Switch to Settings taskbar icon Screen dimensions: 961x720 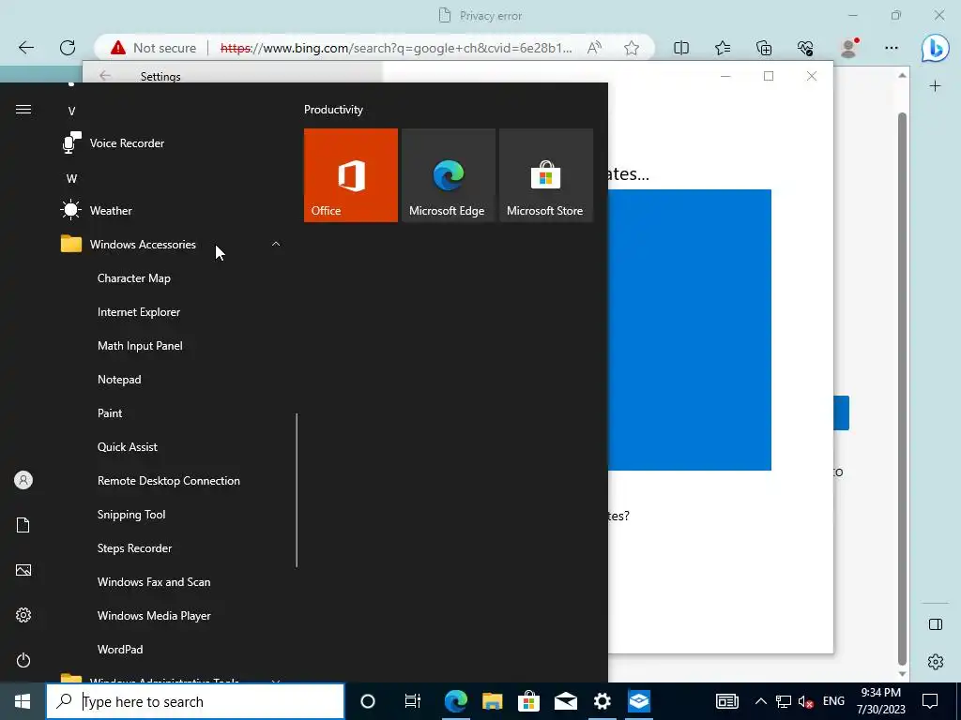603,701
